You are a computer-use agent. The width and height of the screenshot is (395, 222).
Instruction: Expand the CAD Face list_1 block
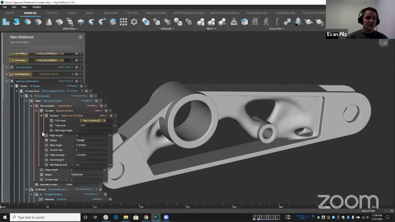click(x=7, y=74)
